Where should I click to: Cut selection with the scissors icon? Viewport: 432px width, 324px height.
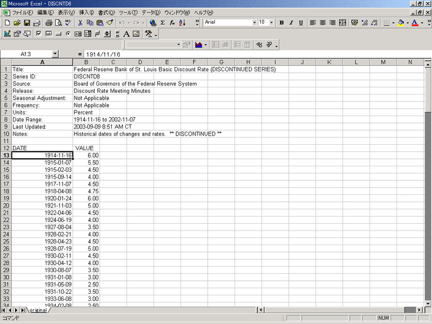click(x=80, y=23)
